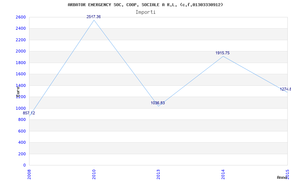The width and height of the screenshot is (291, 181).
Task: Click the 2010 x-axis label
Action: click(x=94, y=174)
